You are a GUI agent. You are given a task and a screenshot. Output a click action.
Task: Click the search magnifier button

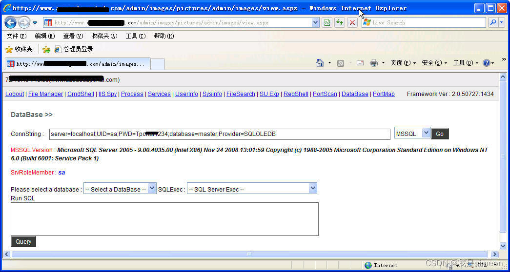click(493, 22)
